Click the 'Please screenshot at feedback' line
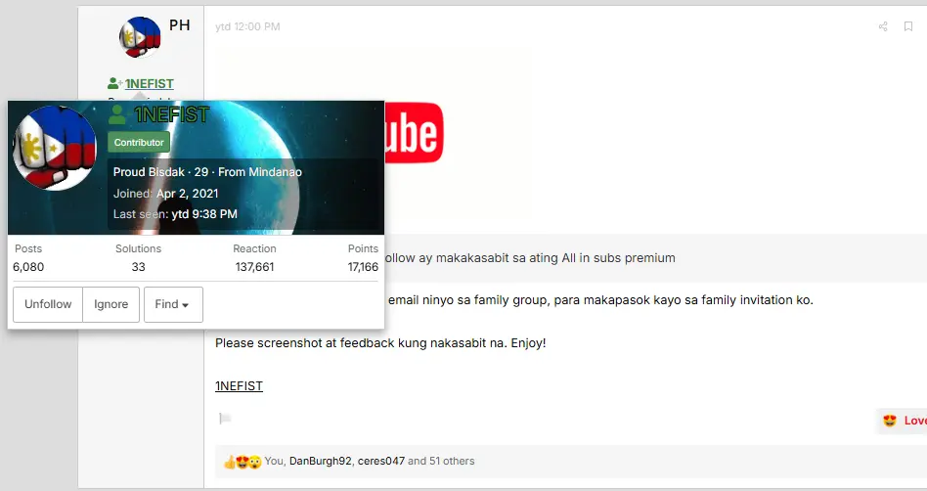 (x=380, y=343)
